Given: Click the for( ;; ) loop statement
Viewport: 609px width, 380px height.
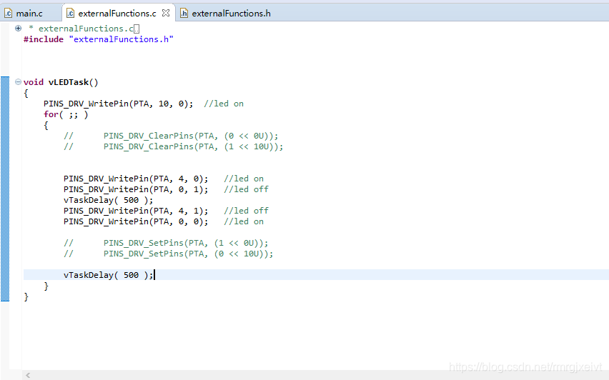Looking at the screenshot, I should click(x=66, y=114).
